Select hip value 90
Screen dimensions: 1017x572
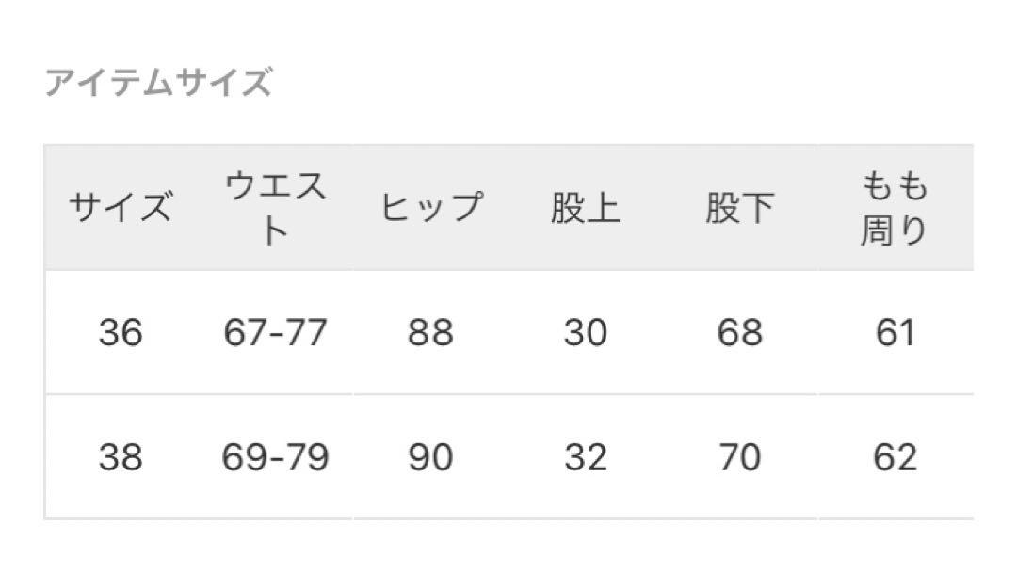[430, 456]
